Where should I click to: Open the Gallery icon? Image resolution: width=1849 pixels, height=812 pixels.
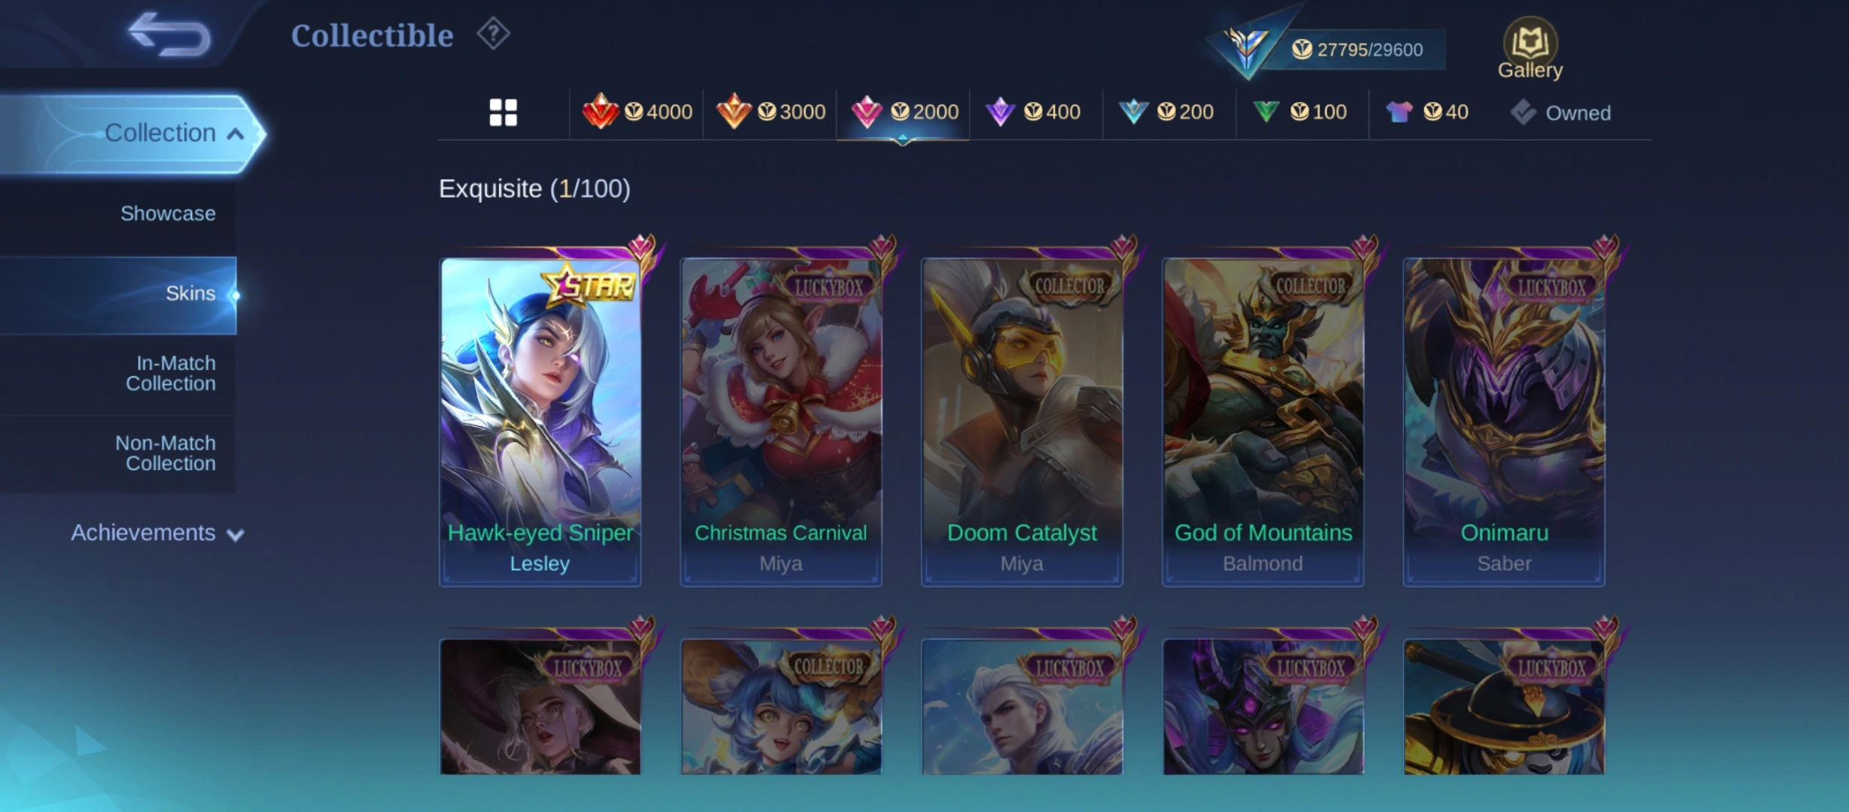click(x=1530, y=49)
